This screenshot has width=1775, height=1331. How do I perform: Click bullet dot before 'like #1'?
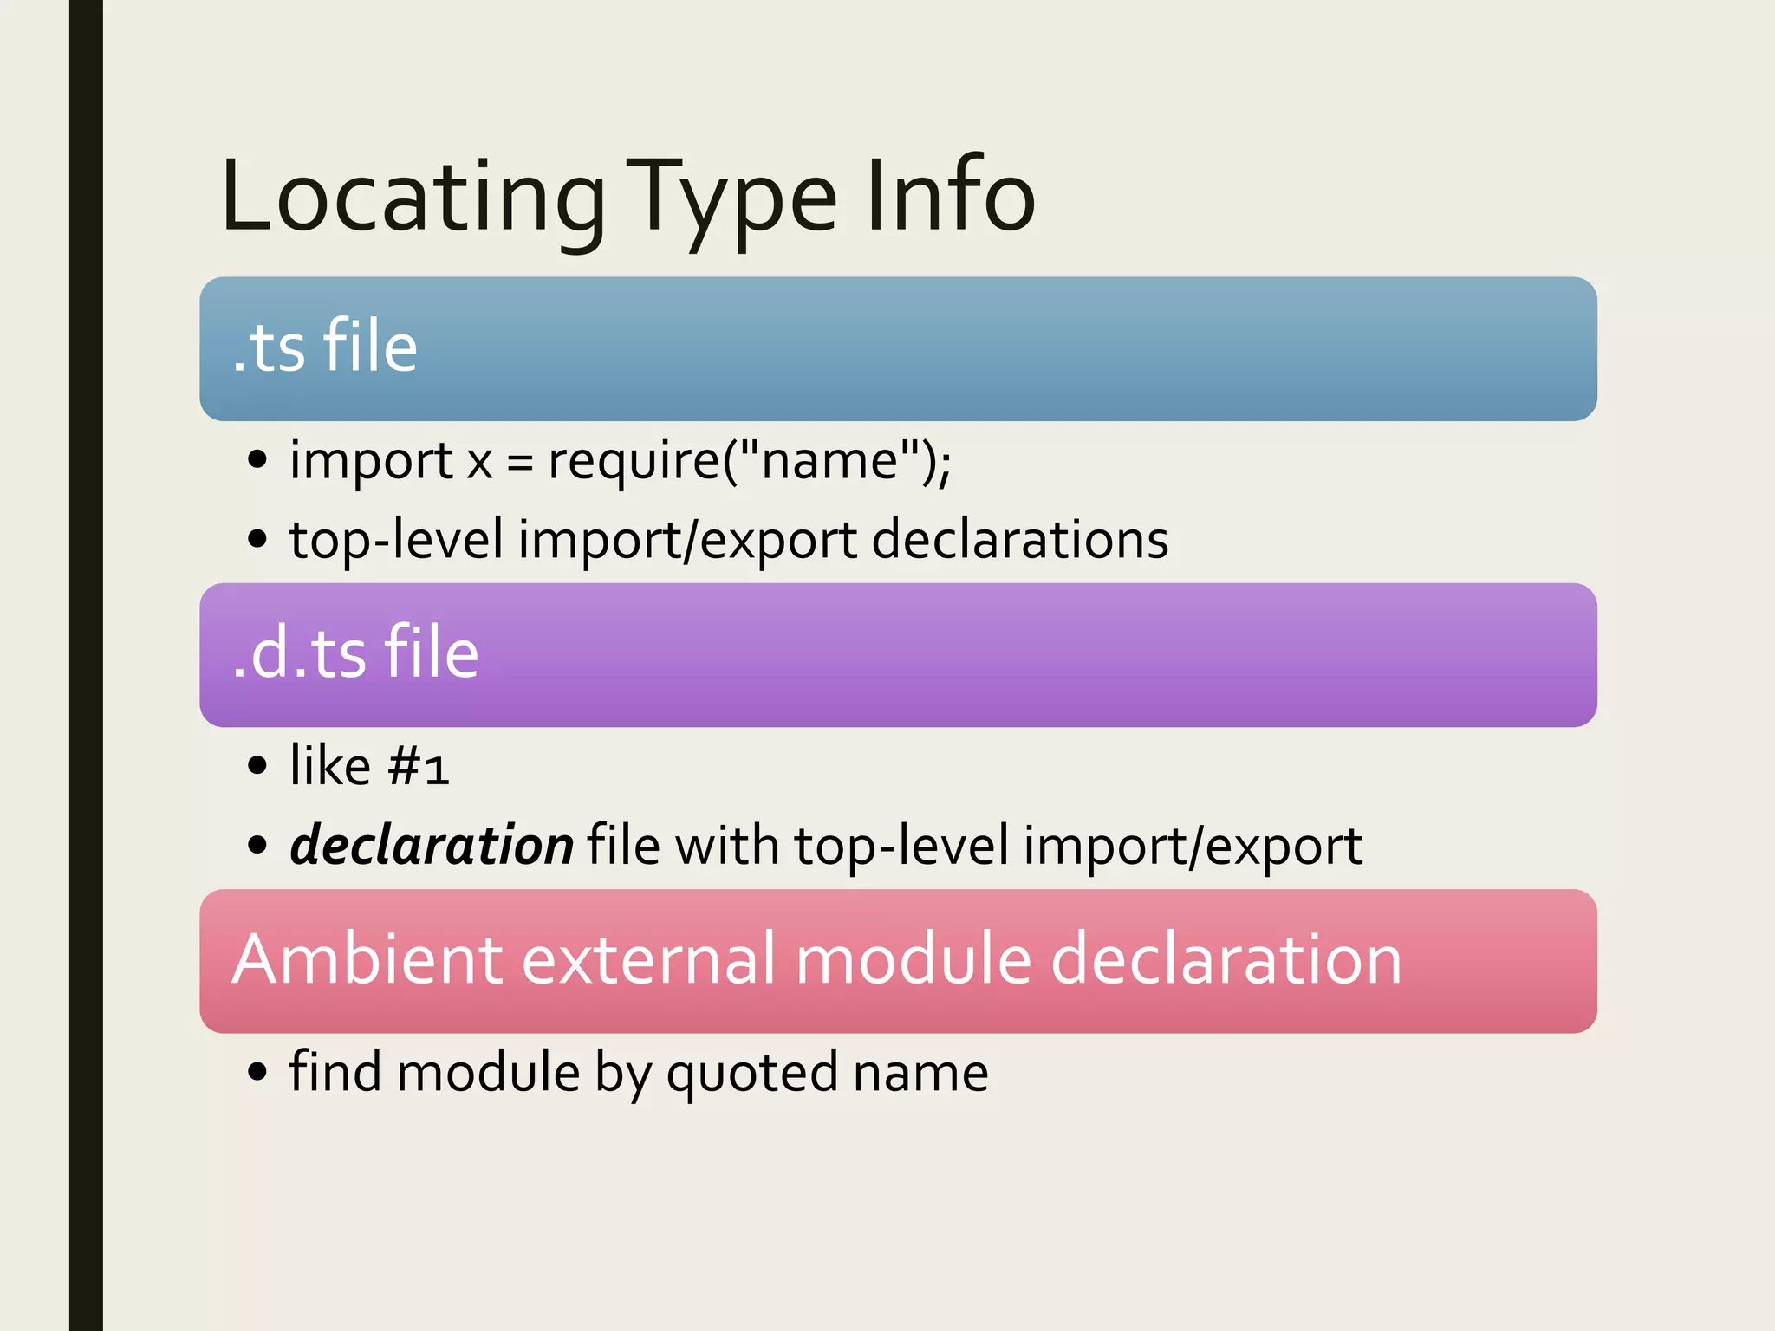[x=257, y=766]
